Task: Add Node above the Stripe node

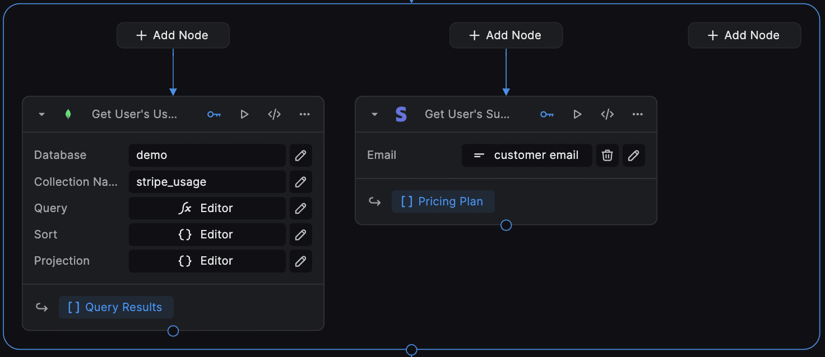Action: pyautogui.click(x=506, y=35)
